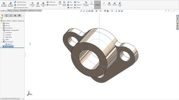Viewport: 179px width, 100px height.
Task: Open the Hole Wizard
Action: [x=38, y=4]
